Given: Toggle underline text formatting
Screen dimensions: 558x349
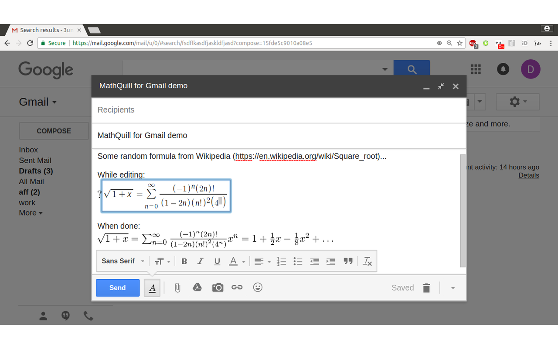Looking at the screenshot, I should [217, 261].
